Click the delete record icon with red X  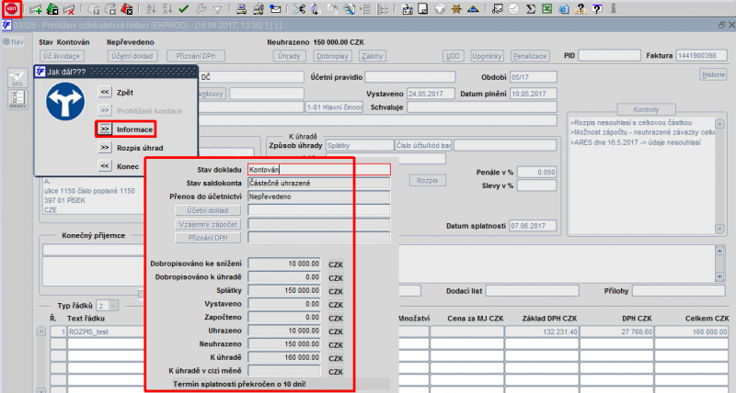(x=68, y=9)
